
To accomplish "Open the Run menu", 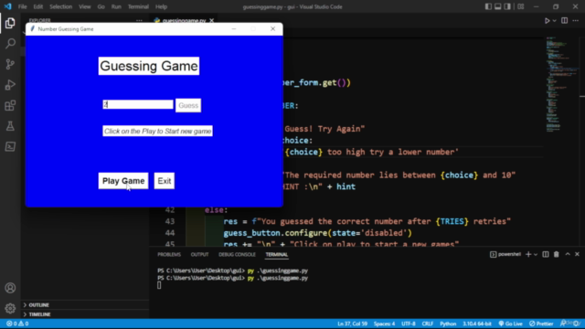I will 116,6.
